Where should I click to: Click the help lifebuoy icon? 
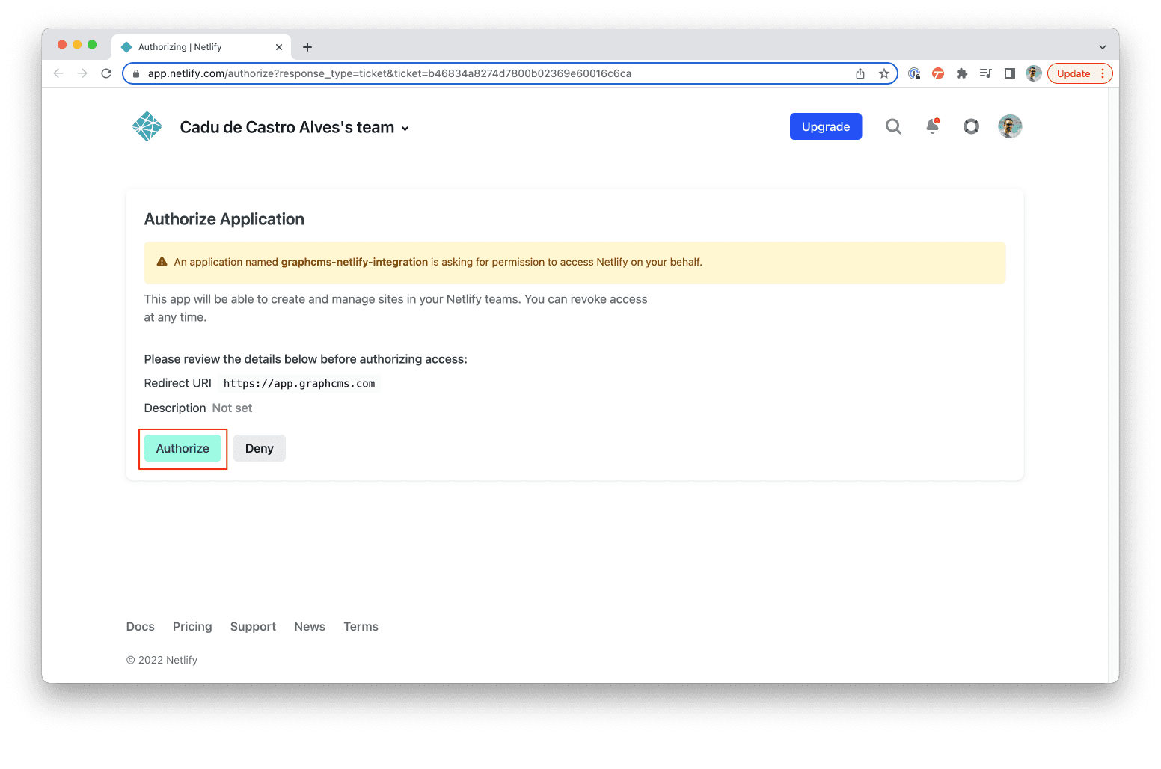pyautogui.click(x=971, y=126)
